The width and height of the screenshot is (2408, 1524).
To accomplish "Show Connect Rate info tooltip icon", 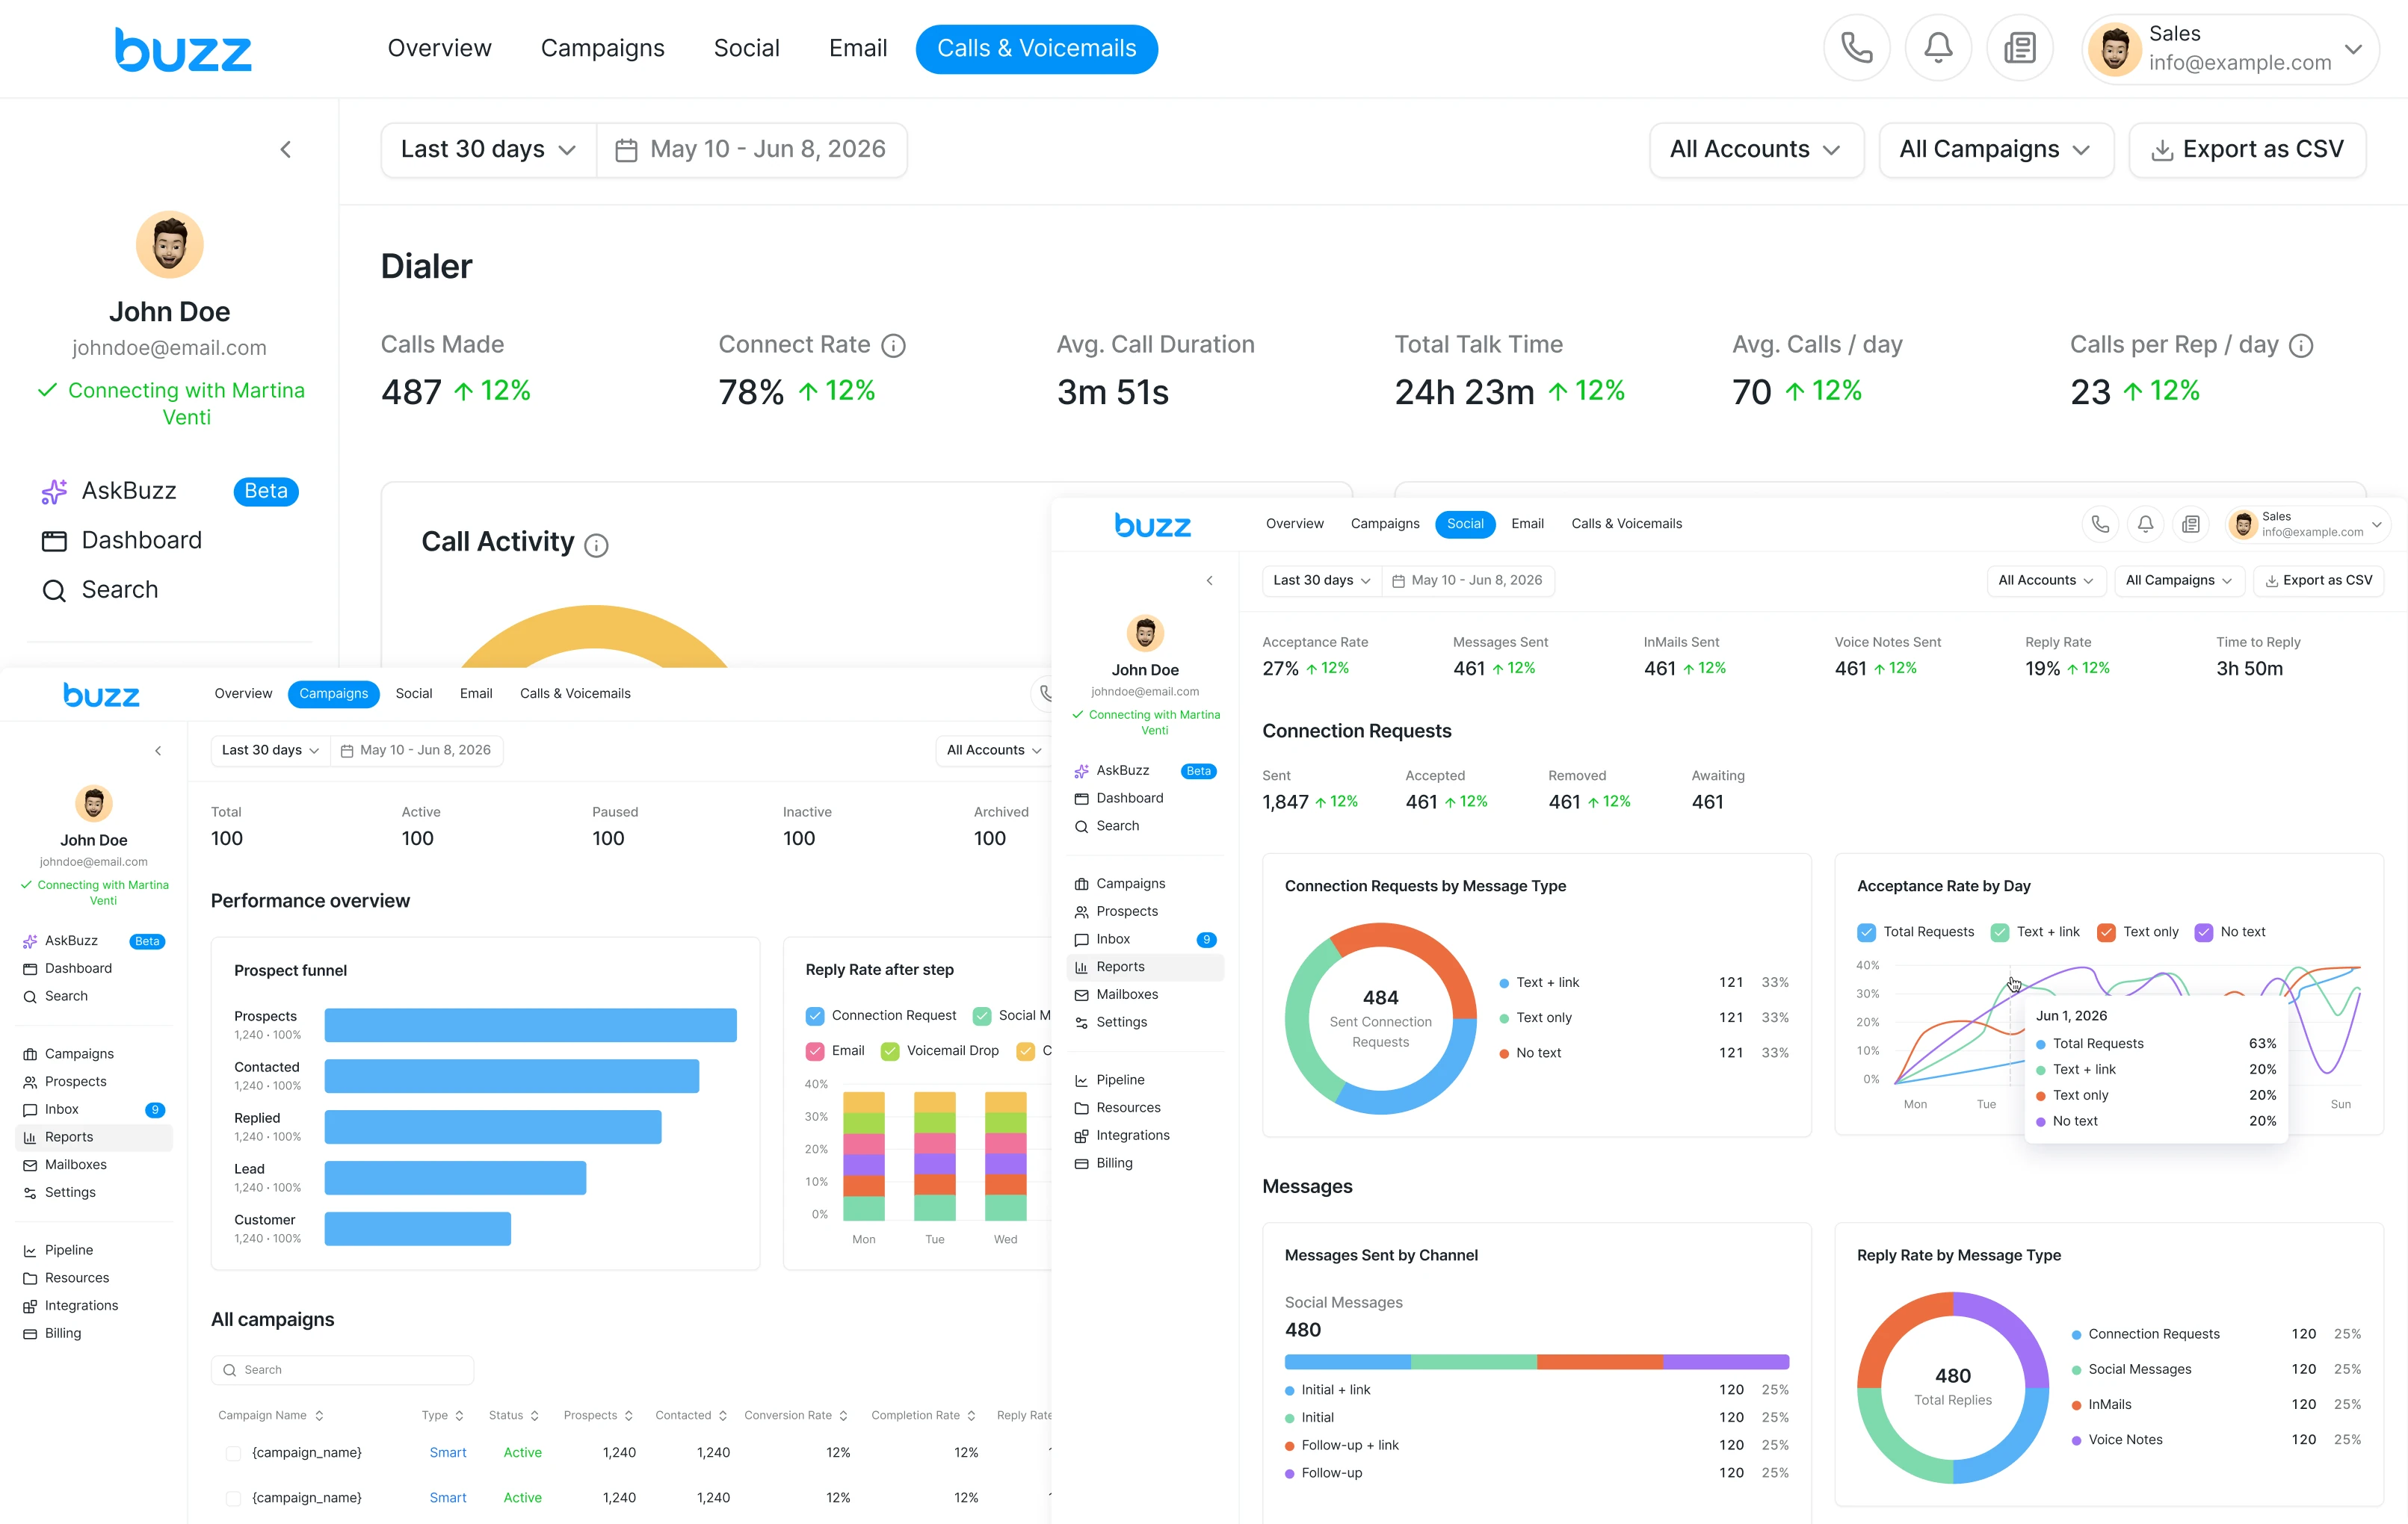I will (x=893, y=346).
